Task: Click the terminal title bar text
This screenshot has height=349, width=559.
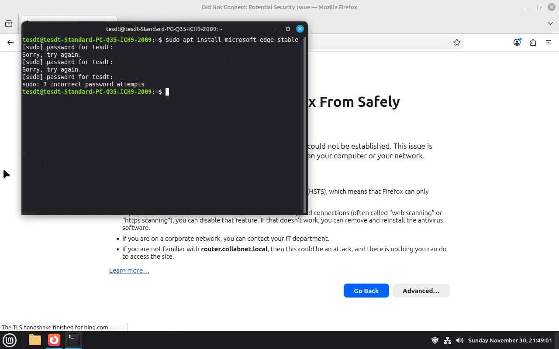Action: (164, 29)
